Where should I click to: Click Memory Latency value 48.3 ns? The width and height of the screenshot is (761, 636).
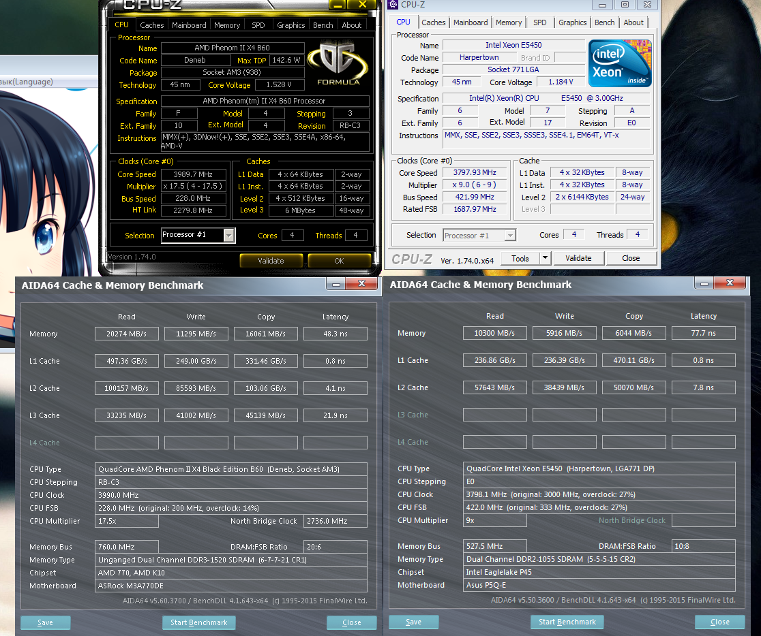(x=335, y=334)
